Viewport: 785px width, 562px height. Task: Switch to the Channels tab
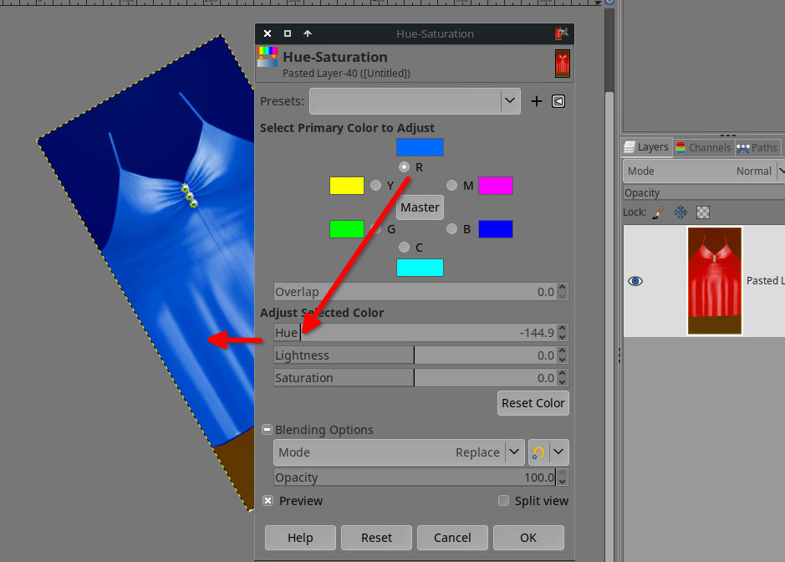coord(703,147)
